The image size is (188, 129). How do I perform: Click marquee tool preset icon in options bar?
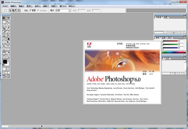[5, 10]
